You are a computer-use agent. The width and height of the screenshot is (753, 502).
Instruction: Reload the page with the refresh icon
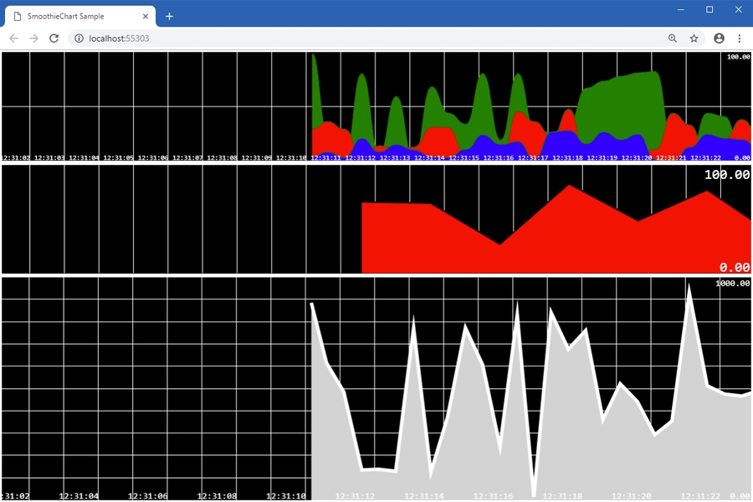tap(54, 38)
